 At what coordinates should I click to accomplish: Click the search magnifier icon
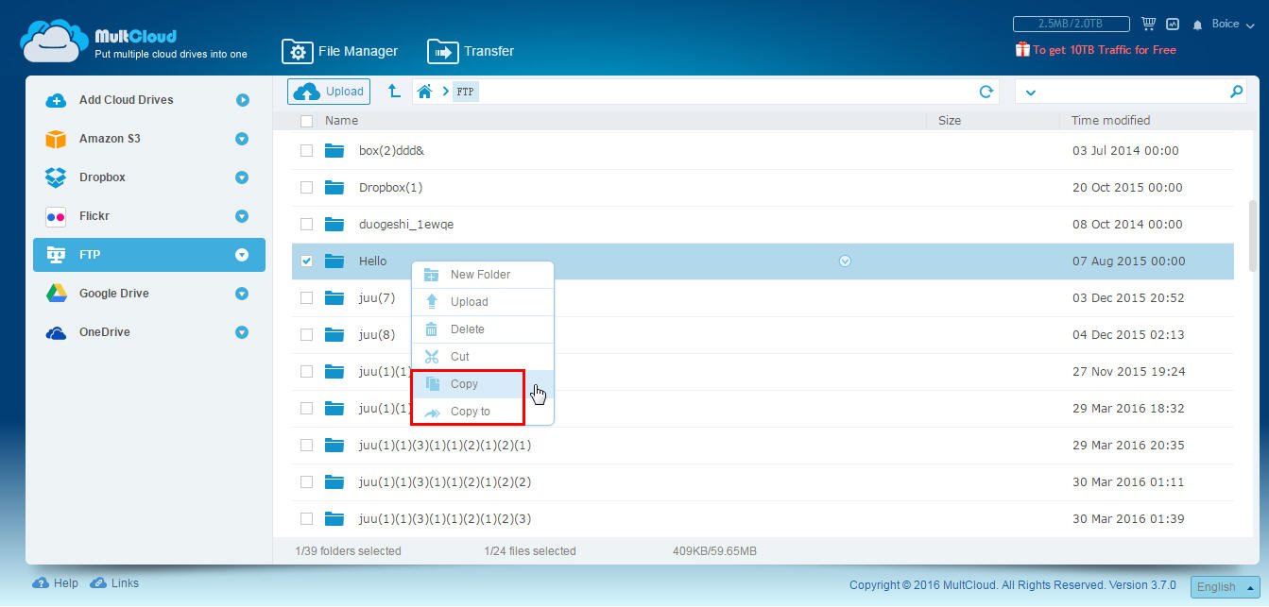(1236, 92)
